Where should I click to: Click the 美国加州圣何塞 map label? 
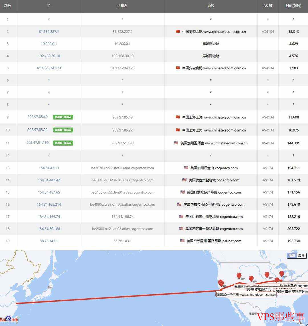[246, 295]
